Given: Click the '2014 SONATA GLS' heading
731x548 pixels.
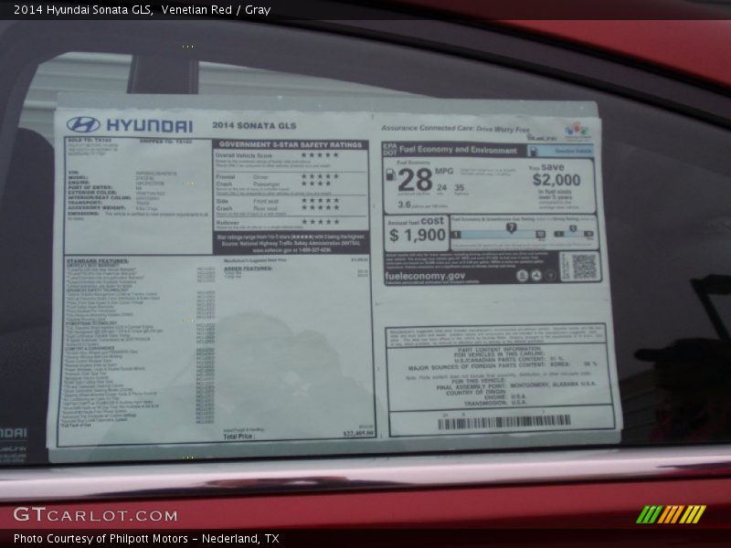Looking at the screenshot, I should pos(254,126).
